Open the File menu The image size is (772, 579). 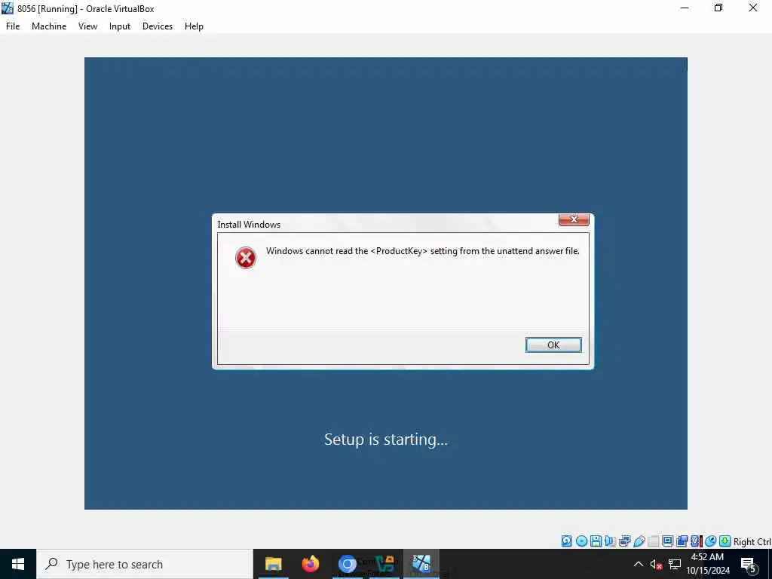pos(13,26)
